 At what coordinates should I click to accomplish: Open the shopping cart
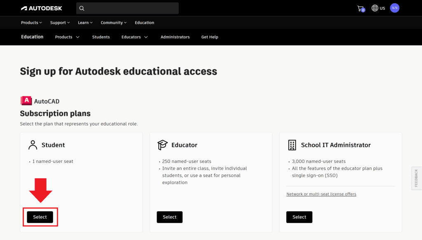pyautogui.click(x=361, y=8)
